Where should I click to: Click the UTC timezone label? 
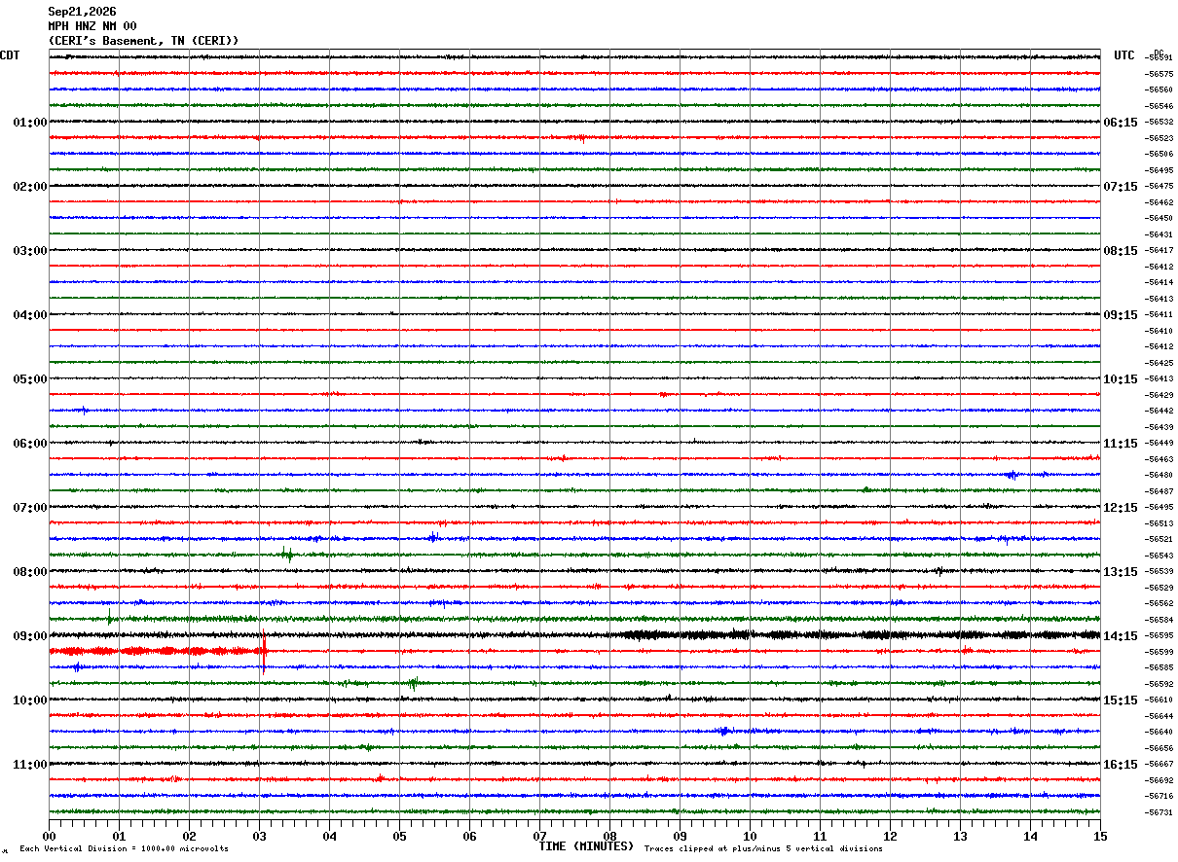tap(1124, 55)
